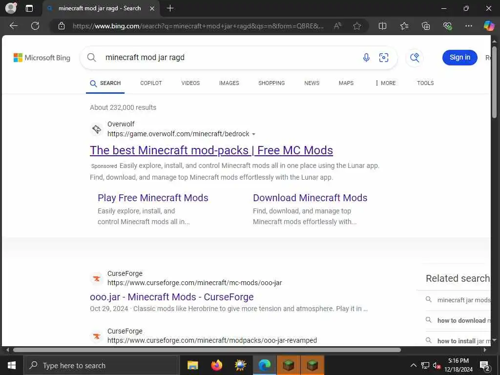This screenshot has width=500, height=375.
Task: Show hidden system tray icons
Action: point(413,365)
